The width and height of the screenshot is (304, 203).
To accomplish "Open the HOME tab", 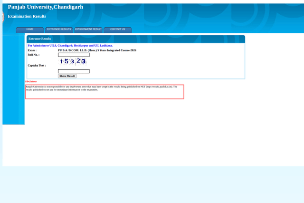I will pos(29,29).
